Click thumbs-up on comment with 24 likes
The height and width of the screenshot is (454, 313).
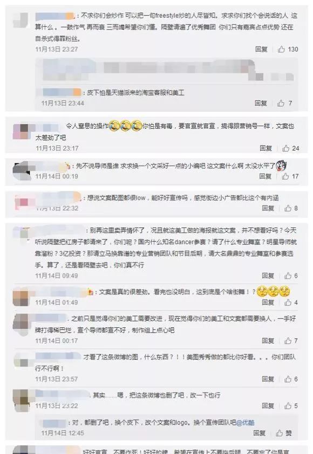pos(286,148)
